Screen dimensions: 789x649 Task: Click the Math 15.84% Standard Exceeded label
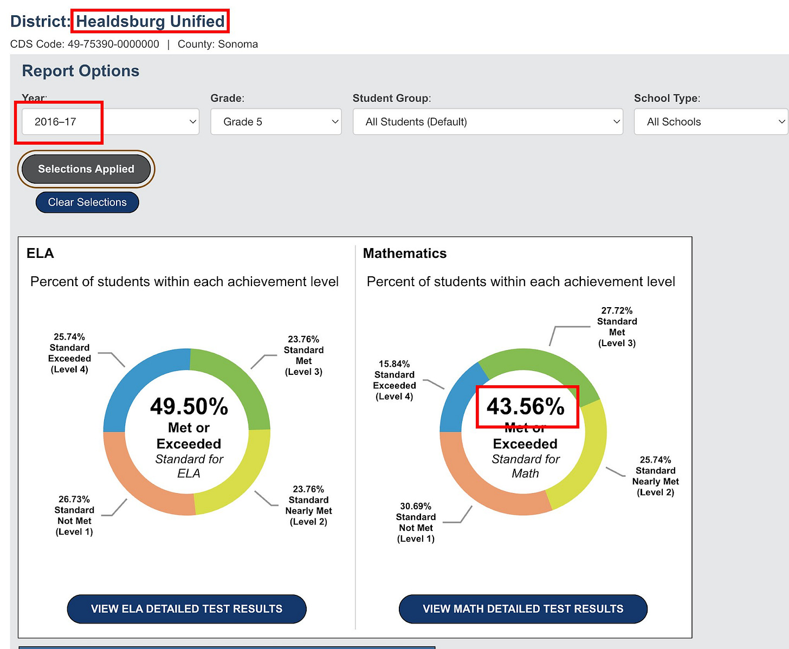point(394,380)
